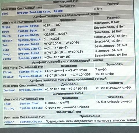Open the System.Decimal link
Image resolution: width=139 pixels, height=133 pixels.
[x=31, y=90]
